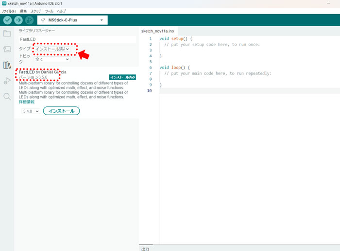Open the Sketchbook folder sidebar icon
Image resolution: width=340 pixels, height=251 pixels.
pos(7,33)
